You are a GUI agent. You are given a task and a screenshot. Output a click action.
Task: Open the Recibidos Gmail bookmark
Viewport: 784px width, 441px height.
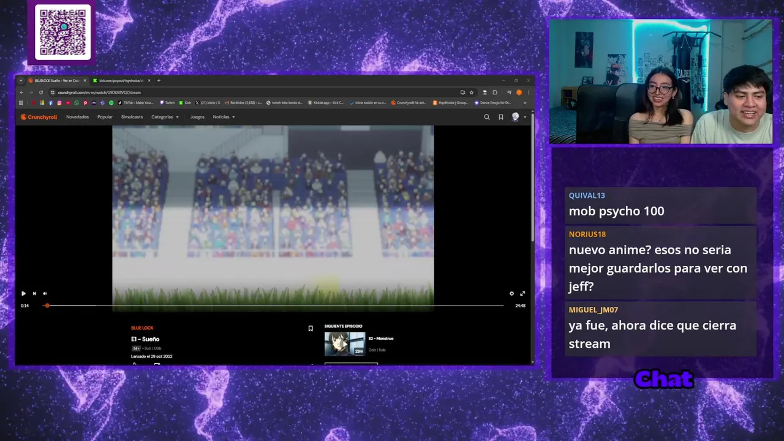(243, 103)
